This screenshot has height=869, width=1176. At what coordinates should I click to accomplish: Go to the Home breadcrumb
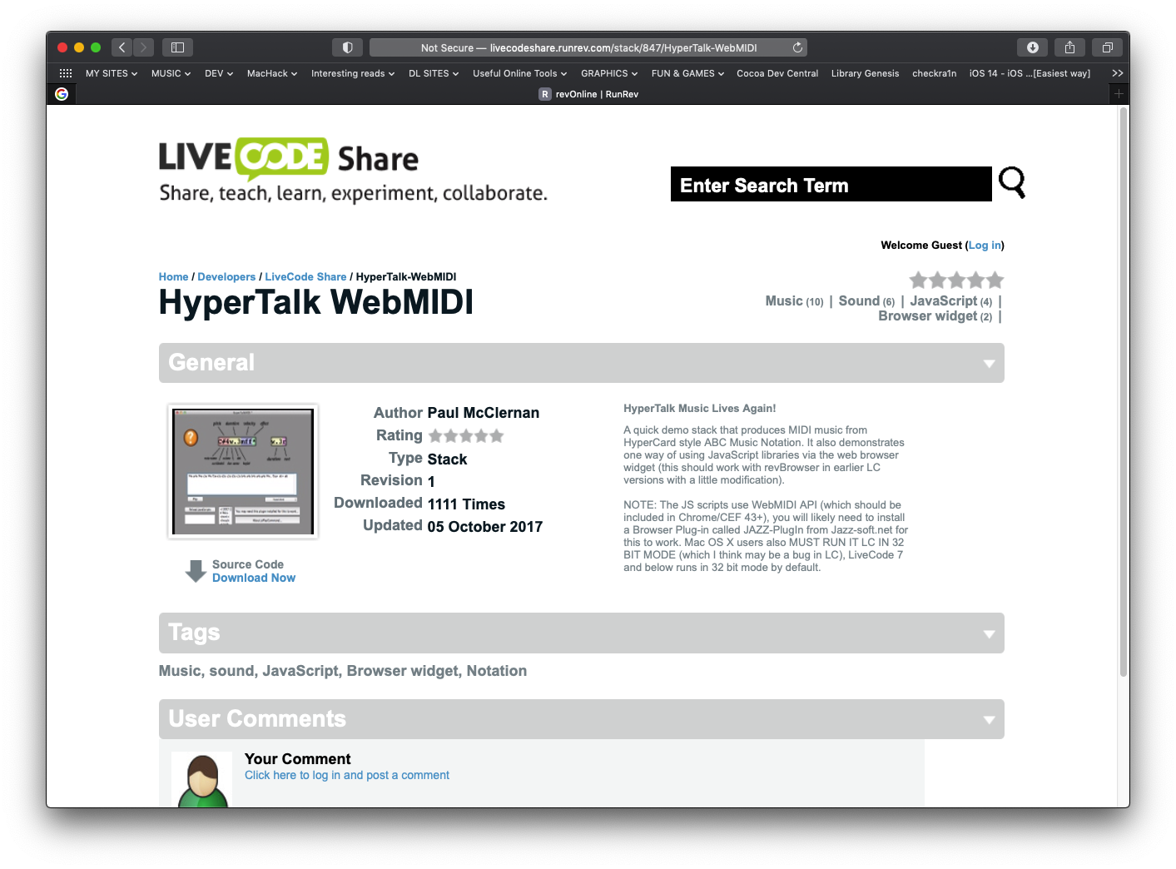[x=173, y=277]
